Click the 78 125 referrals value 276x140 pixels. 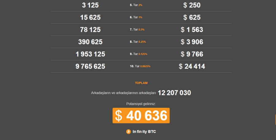click(90, 29)
